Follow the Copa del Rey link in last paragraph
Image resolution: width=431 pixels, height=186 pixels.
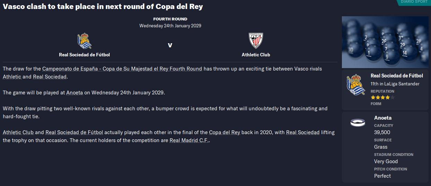[224, 132]
